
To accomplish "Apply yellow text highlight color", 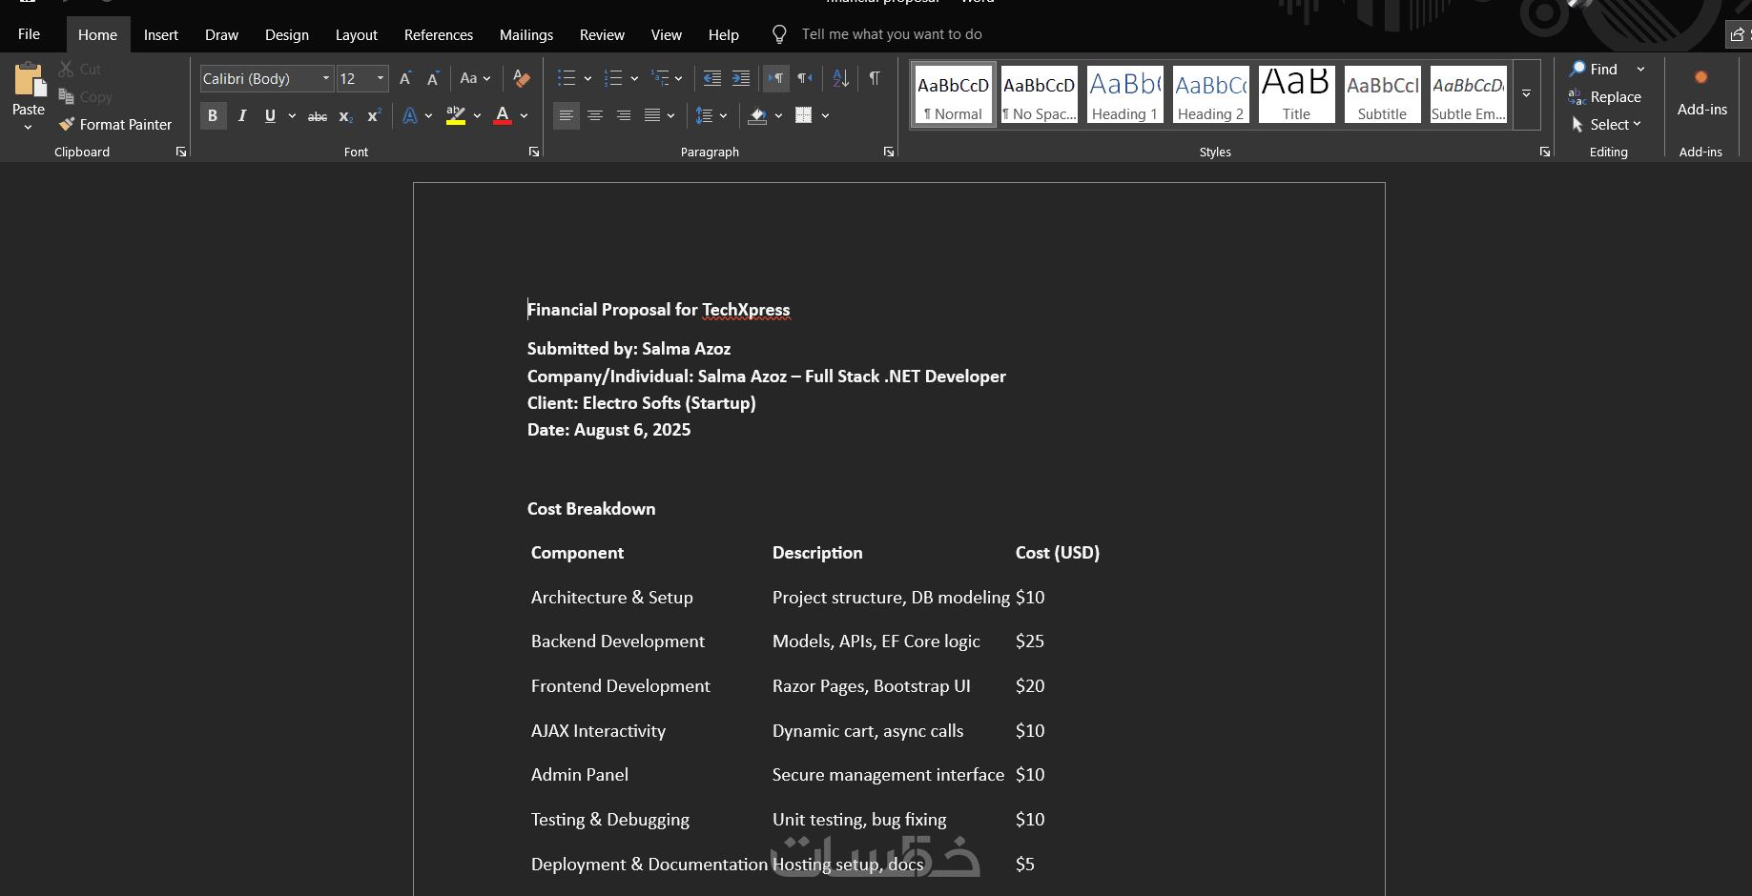I will (456, 116).
